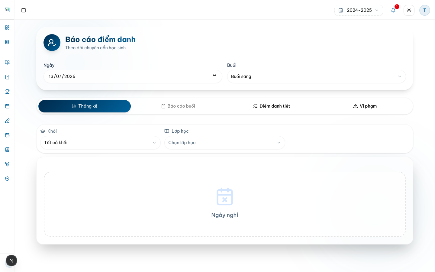The width and height of the screenshot is (435, 272).
Task: Click the Buổi label
Action: click(232, 65)
